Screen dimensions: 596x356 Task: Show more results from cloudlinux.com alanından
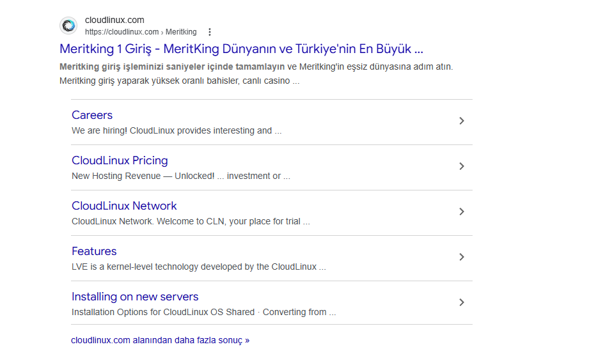click(160, 340)
